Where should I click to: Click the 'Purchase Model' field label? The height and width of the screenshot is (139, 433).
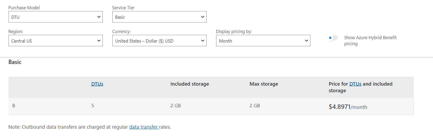[24, 8]
